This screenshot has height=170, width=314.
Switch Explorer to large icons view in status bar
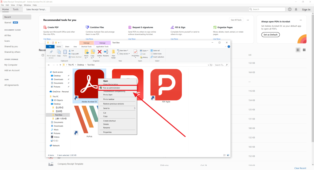(228, 155)
